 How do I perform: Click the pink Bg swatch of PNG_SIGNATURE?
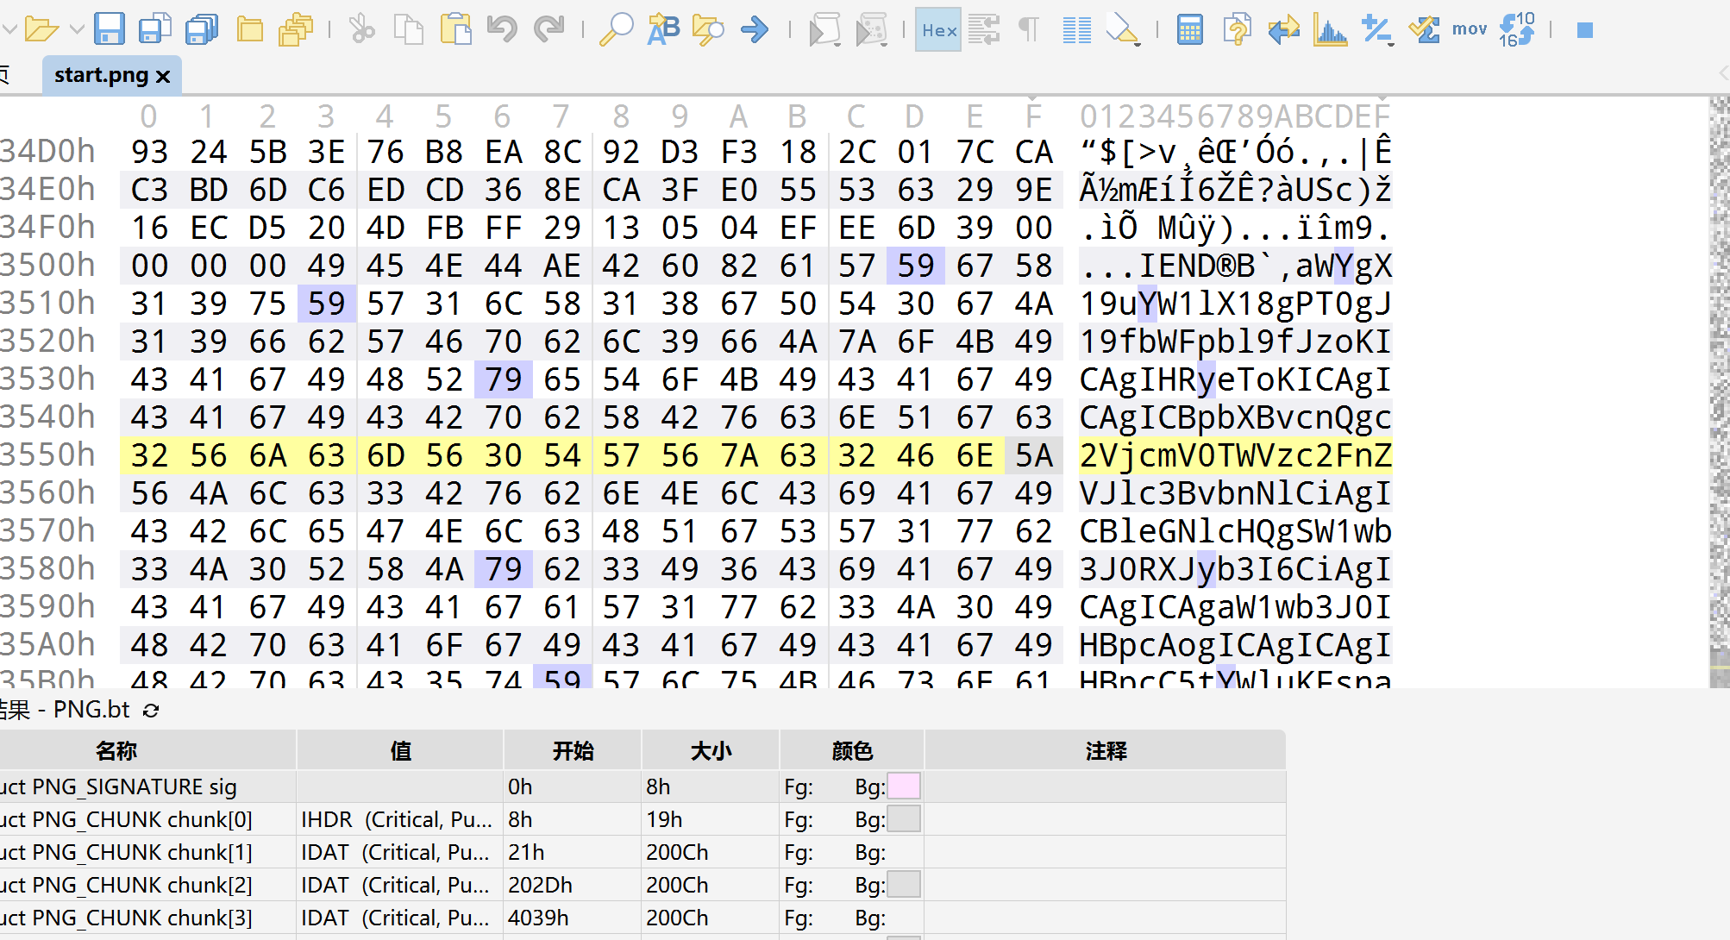pyautogui.click(x=904, y=786)
